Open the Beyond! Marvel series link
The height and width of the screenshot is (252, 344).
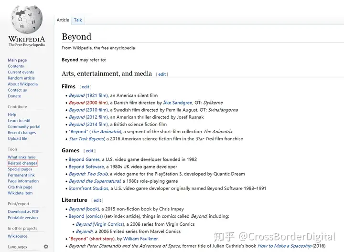tap(85, 231)
